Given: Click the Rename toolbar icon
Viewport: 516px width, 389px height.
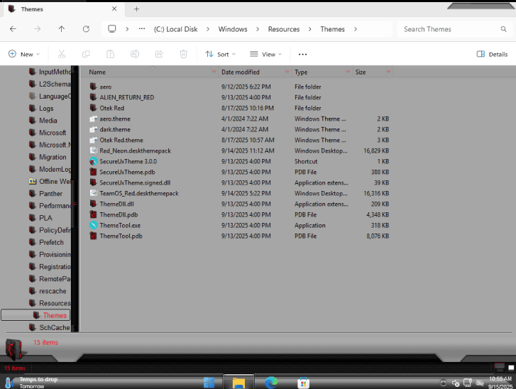Looking at the screenshot, I should click(135, 54).
